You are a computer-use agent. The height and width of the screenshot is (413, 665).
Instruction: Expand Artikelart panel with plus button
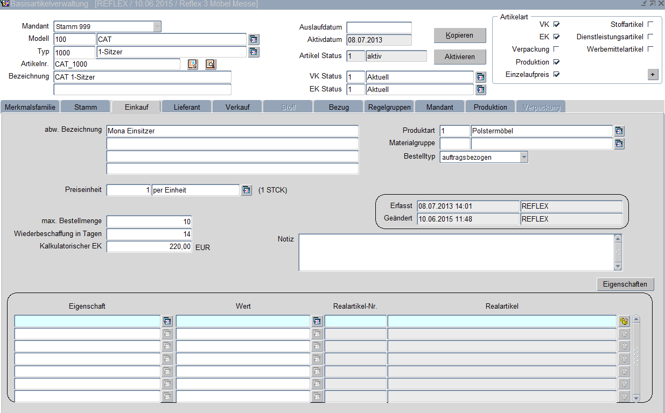(x=653, y=75)
